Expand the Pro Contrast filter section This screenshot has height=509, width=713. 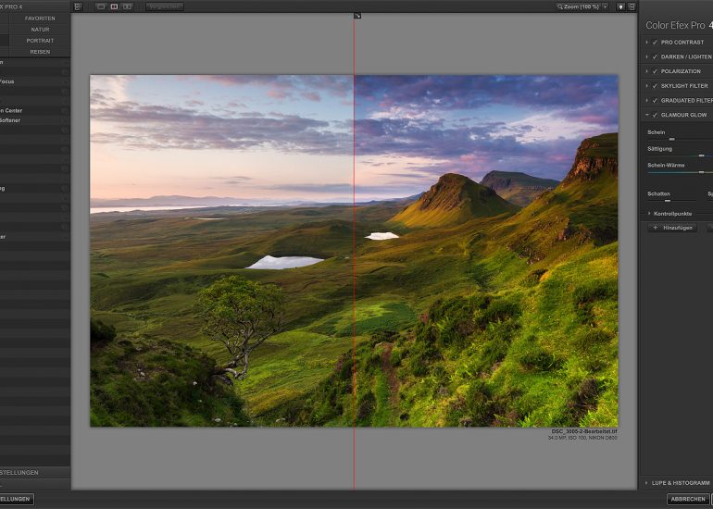coord(646,43)
